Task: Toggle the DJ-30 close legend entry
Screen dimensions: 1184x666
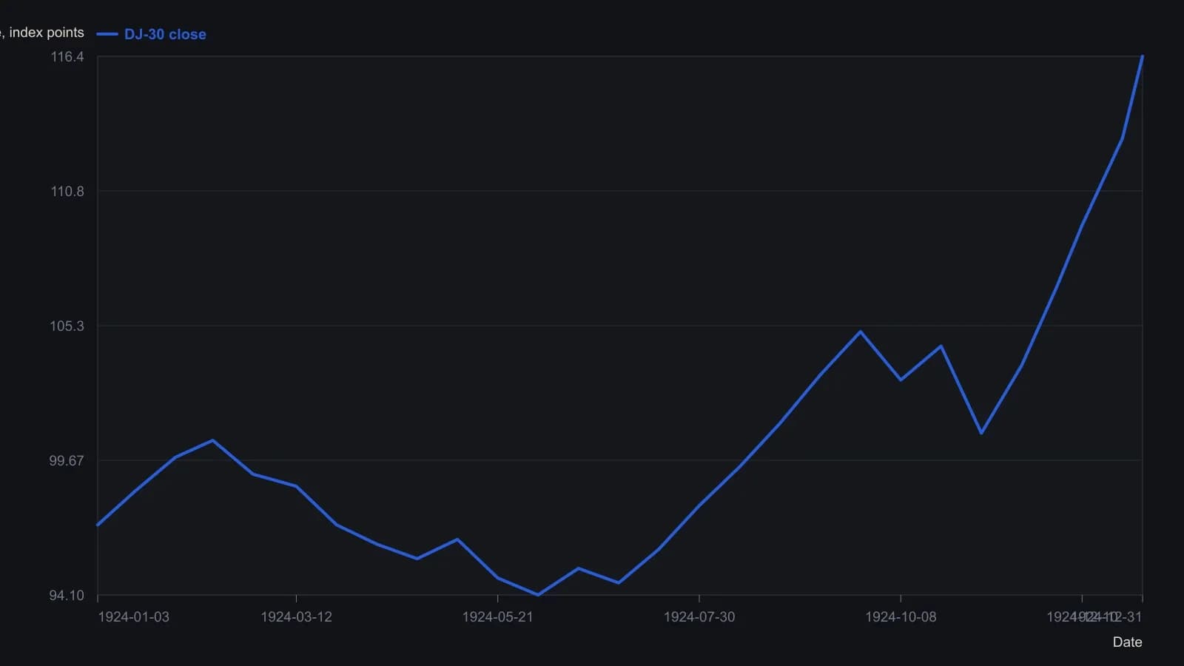Action: (151, 34)
